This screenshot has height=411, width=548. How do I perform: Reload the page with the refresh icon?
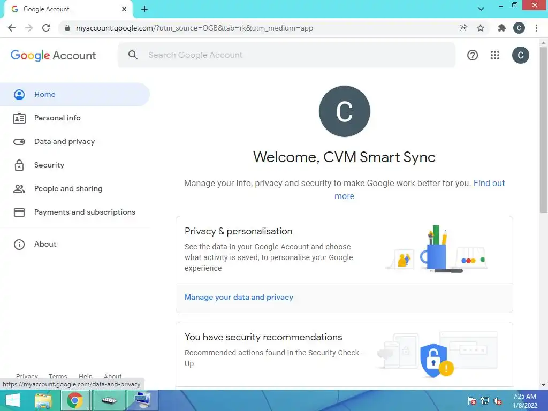coord(46,28)
